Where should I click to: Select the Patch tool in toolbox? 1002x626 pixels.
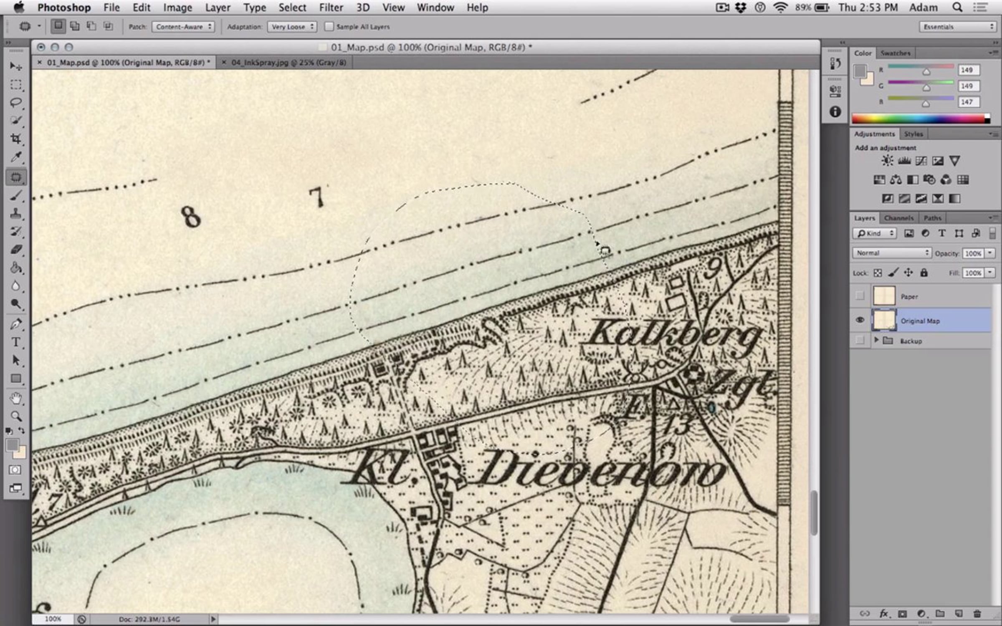pos(16,177)
